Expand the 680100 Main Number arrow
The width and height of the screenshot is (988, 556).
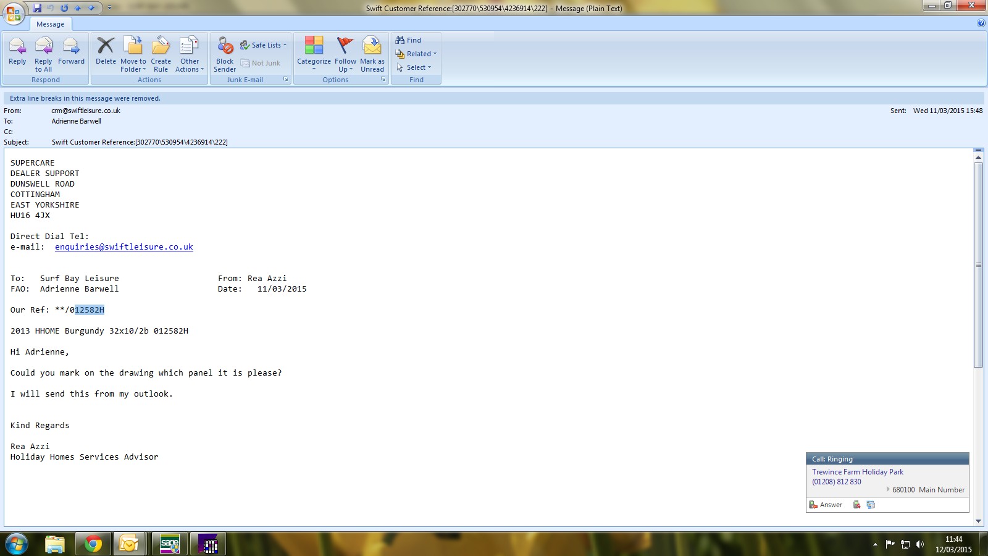(x=888, y=489)
